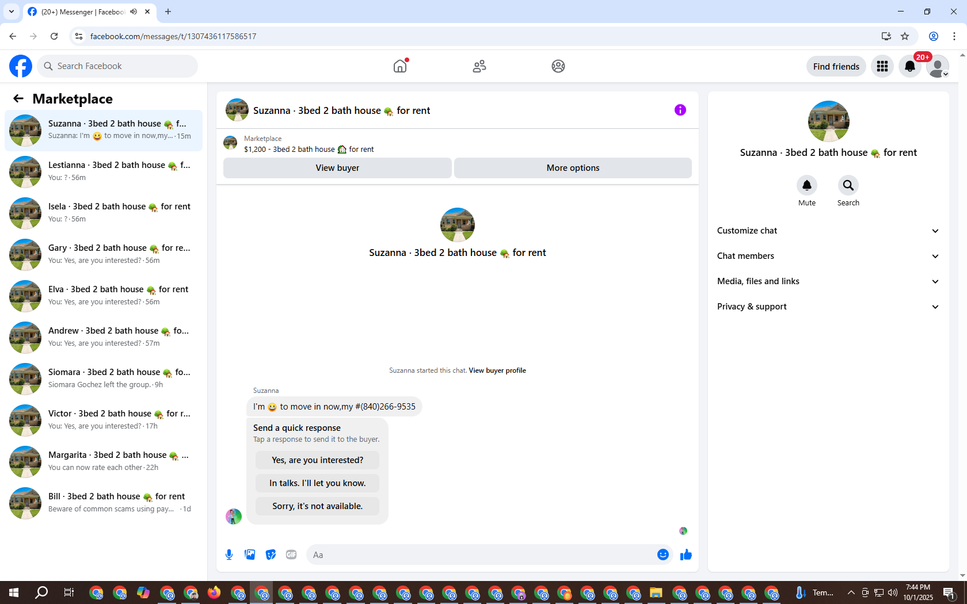
Task: Open the tab search dropdown arrow
Action: coord(12,12)
